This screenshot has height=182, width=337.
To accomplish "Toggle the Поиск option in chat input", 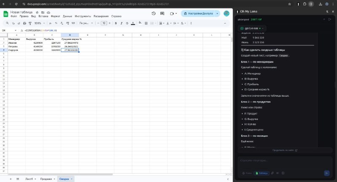I will [x=247, y=173].
